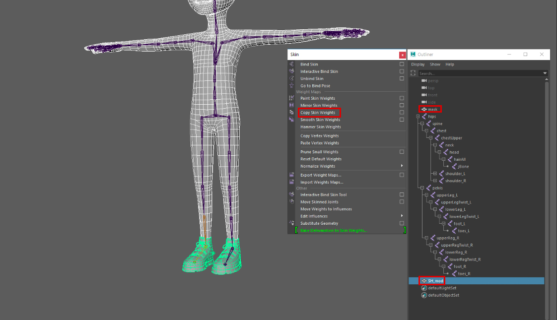Open the Display menu in Outliner
Image resolution: width=557 pixels, height=320 pixels.
pyautogui.click(x=418, y=64)
